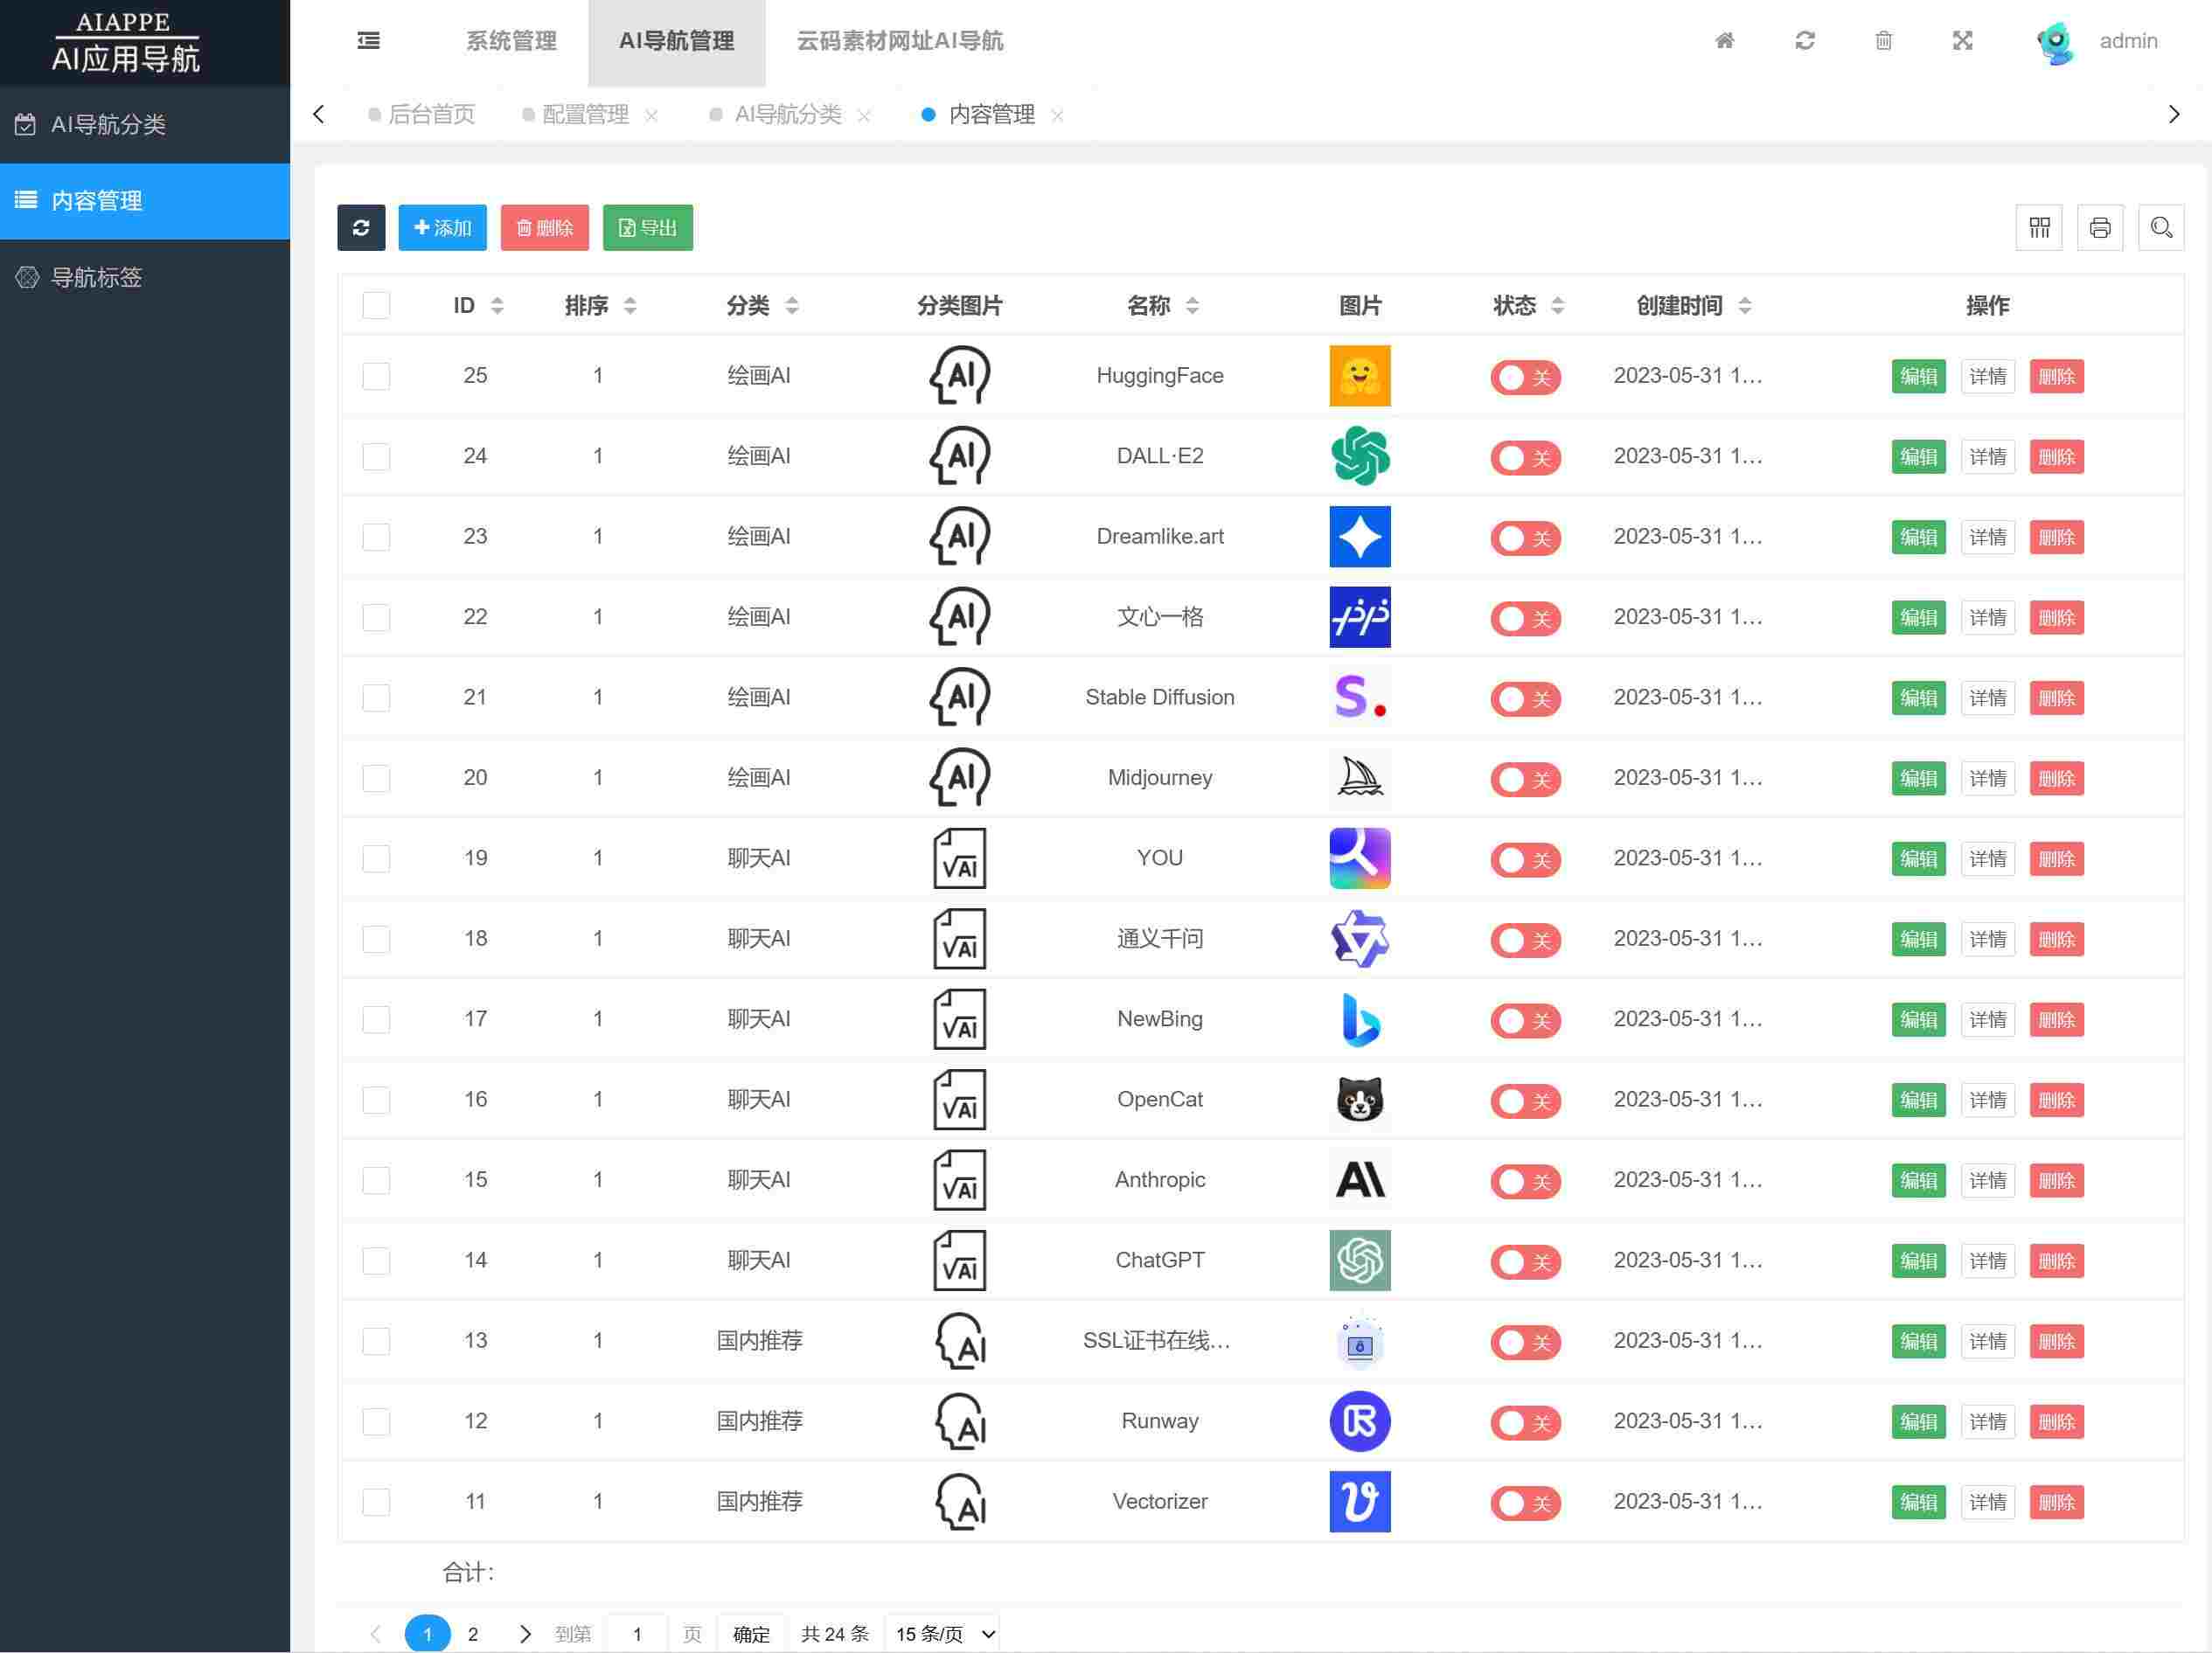Open fullscreen mode via the expand icon
This screenshot has height=1653, width=2212.
click(x=1963, y=41)
